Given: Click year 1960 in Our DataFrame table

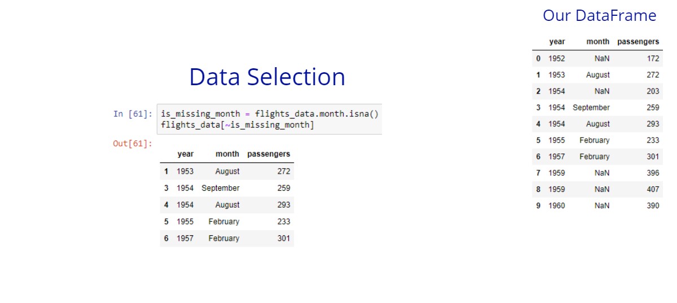Looking at the screenshot, I should (x=557, y=206).
